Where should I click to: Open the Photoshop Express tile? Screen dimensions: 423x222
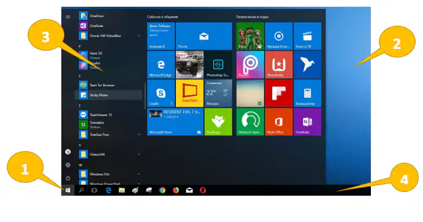click(x=218, y=65)
